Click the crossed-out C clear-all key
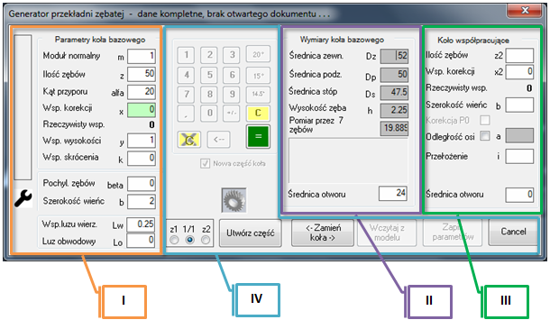Viewport: 550px width, 329px height. [x=189, y=139]
